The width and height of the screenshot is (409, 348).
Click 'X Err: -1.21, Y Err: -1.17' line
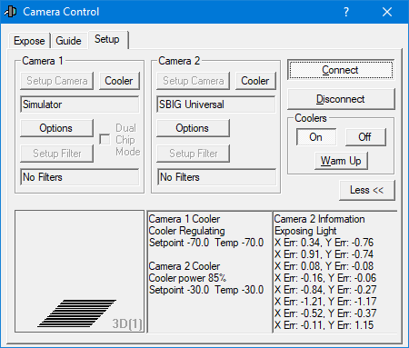point(325,302)
